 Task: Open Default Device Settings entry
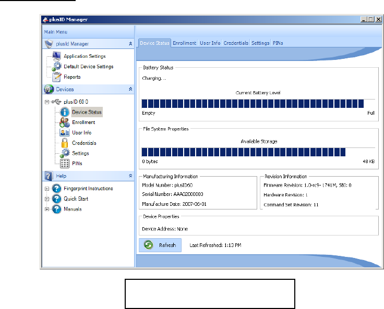click(88, 67)
